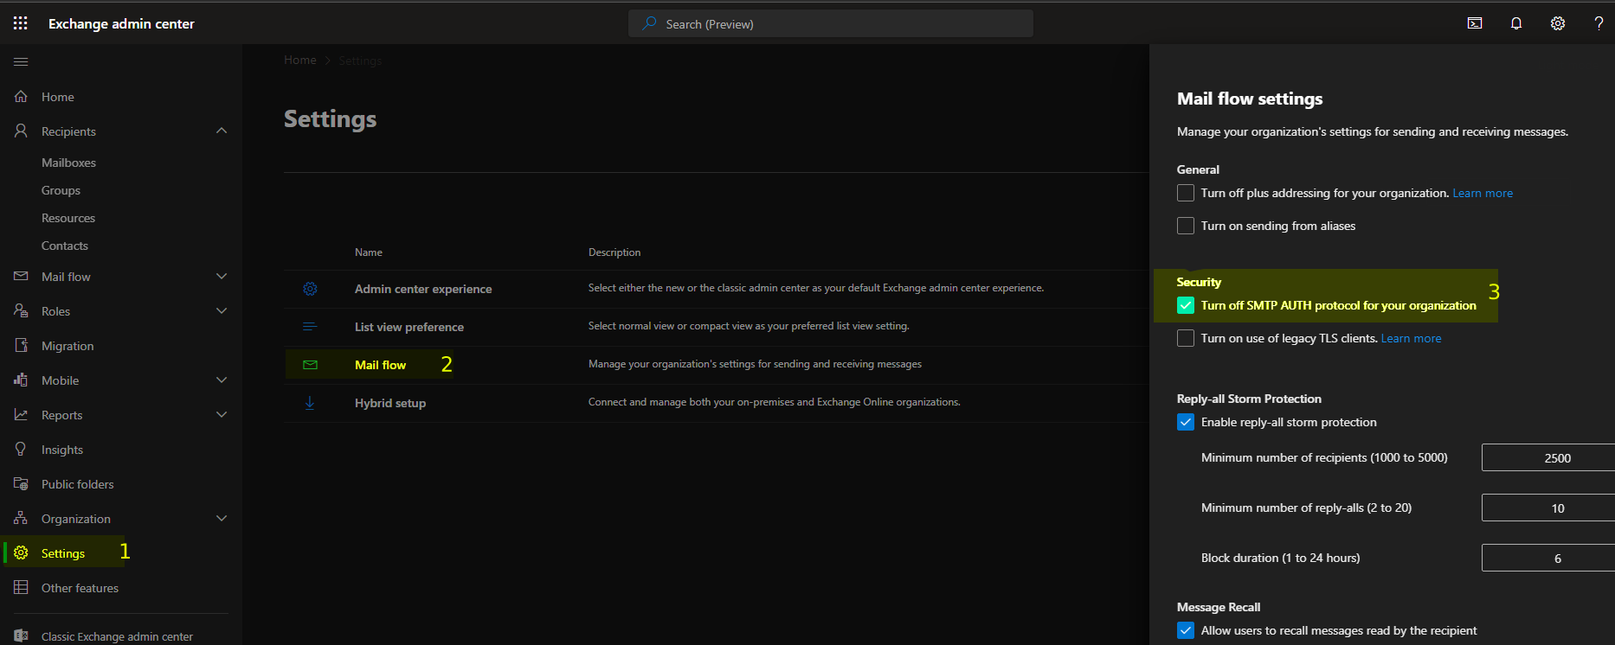Go to Public folders in sidebar
The height and width of the screenshot is (645, 1615).
(x=78, y=484)
